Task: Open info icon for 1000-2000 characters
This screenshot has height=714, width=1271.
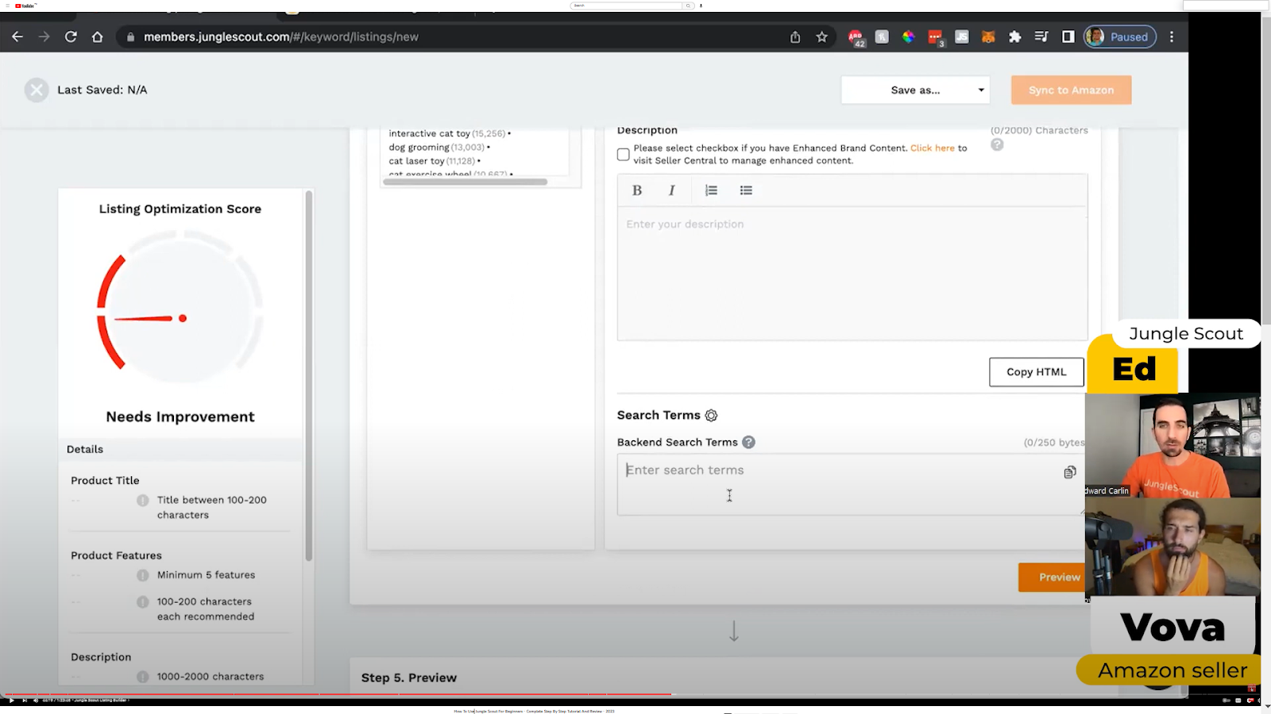Action: point(143,677)
